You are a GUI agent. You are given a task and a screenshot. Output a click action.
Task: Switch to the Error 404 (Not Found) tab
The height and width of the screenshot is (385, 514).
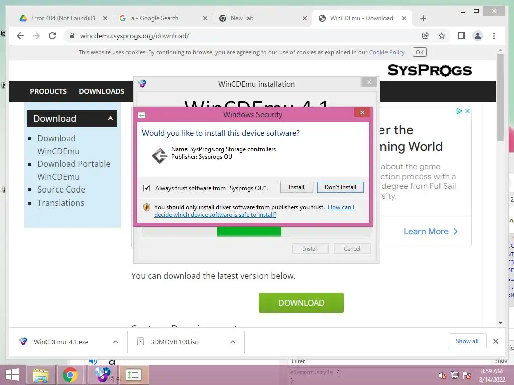(x=63, y=18)
